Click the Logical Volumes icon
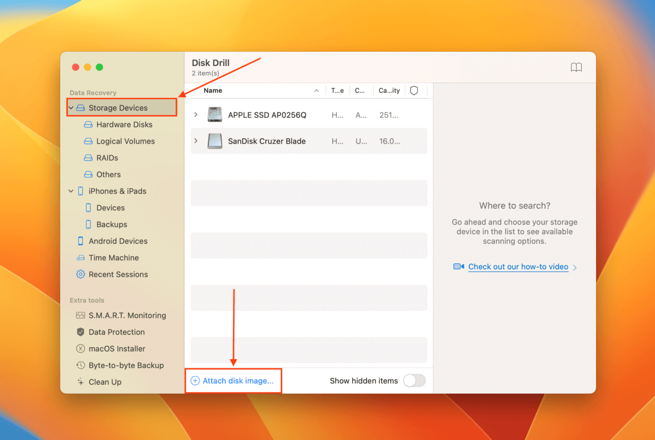Screen dimensions: 655x440 [x=88, y=141]
